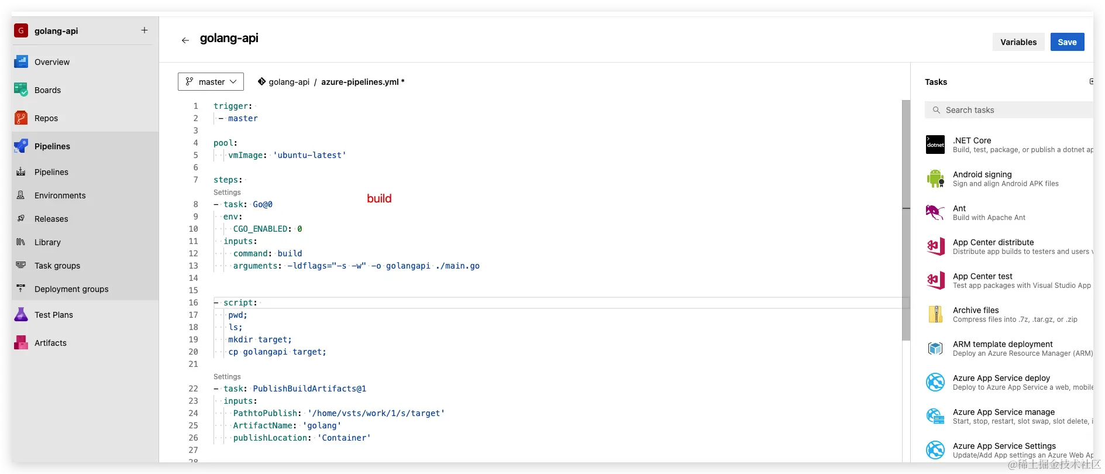Click the CGO_ENABLED: 0 line
Image resolution: width=1105 pixels, height=474 pixels.
pyautogui.click(x=267, y=229)
